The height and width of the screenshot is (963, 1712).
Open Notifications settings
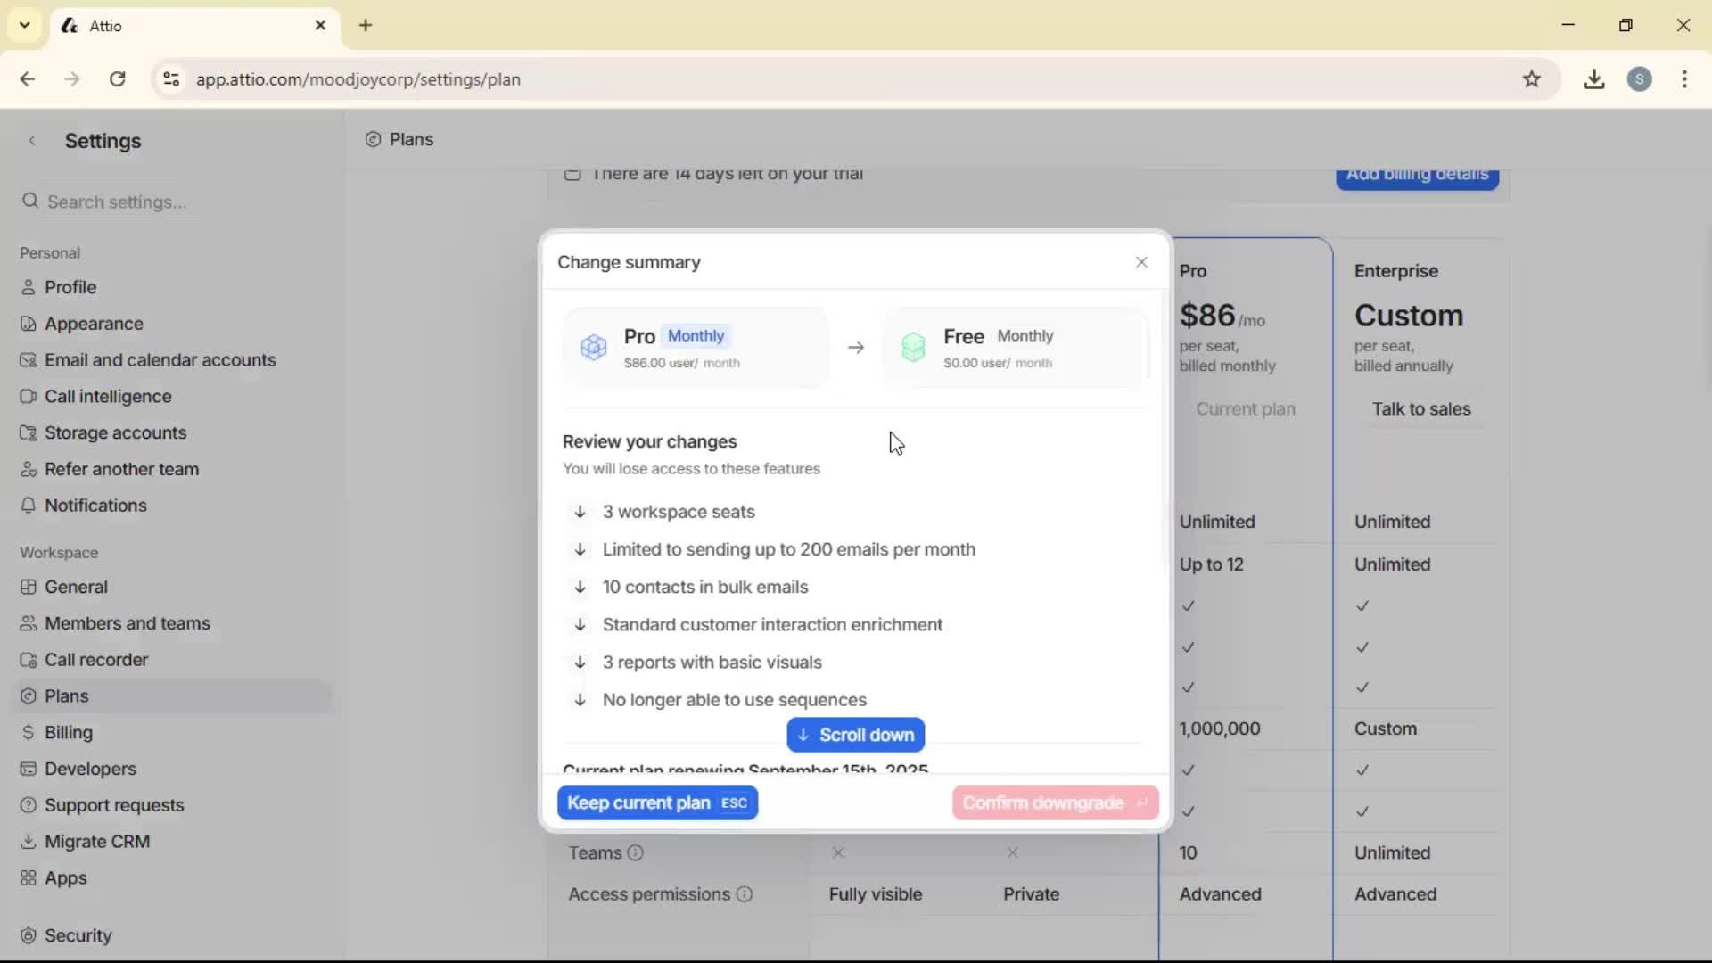tap(95, 506)
